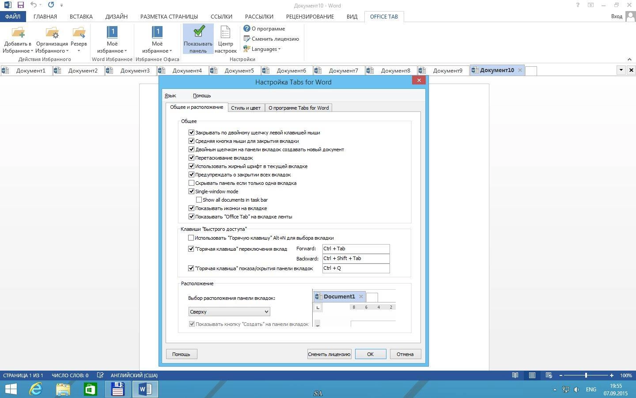Switch to Read Mode view in status bar
This screenshot has width=636, height=398.
click(515, 375)
